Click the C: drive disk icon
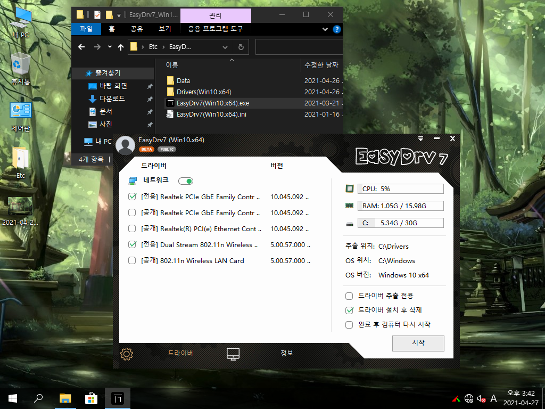Screen dimensions: 545x409 [350, 224]
